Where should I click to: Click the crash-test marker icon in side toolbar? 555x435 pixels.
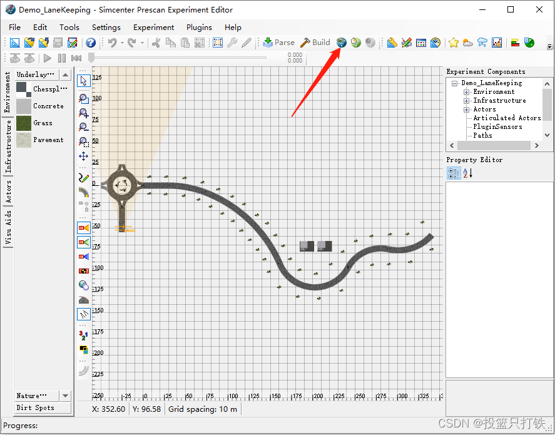[84, 271]
